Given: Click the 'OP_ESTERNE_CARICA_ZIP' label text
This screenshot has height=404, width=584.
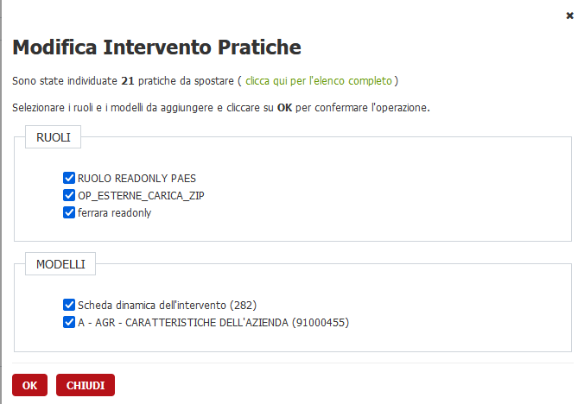Looking at the screenshot, I should pos(141,196).
